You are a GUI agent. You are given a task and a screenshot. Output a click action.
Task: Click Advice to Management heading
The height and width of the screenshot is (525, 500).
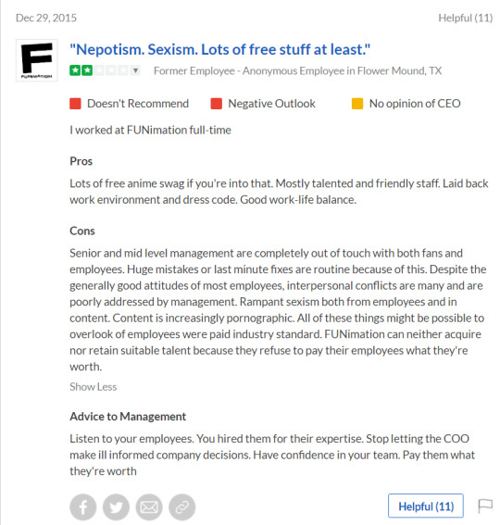[128, 417]
